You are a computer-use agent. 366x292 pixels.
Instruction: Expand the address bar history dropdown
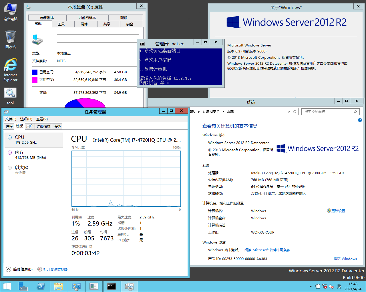click(289, 112)
